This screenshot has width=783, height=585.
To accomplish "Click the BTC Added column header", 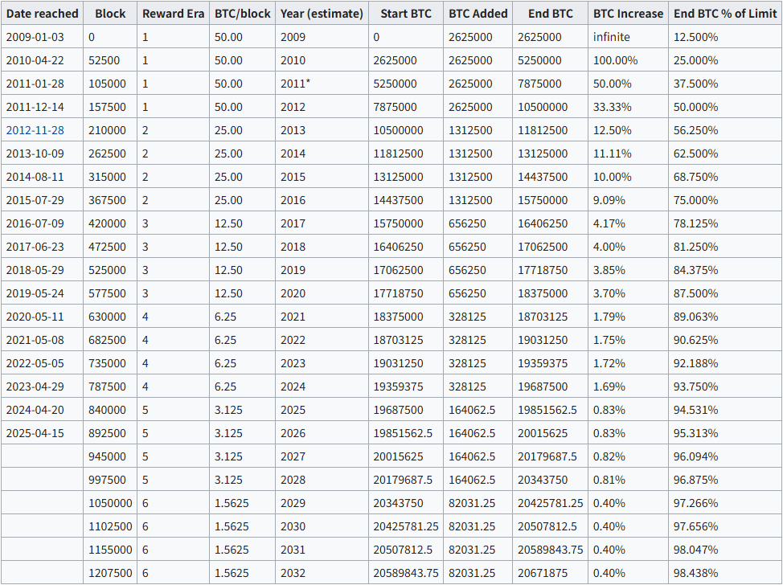I will pyautogui.click(x=478, y=14).
